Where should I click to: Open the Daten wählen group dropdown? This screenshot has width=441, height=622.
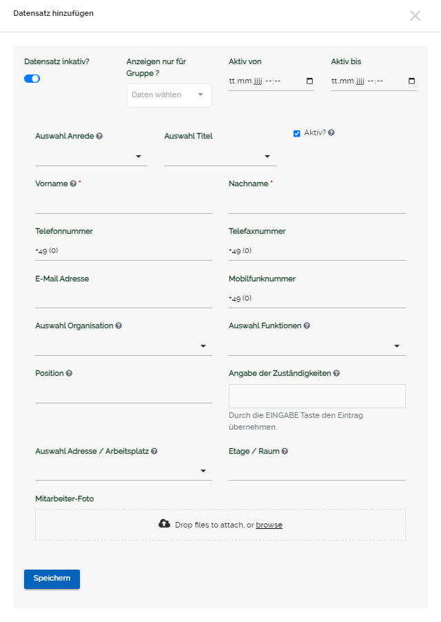point(169,95)
